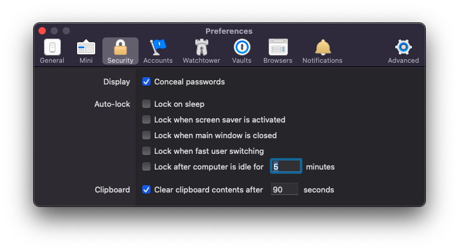Switch to the Mini preferences pane
459x251 pixels.
pos(86,51)
